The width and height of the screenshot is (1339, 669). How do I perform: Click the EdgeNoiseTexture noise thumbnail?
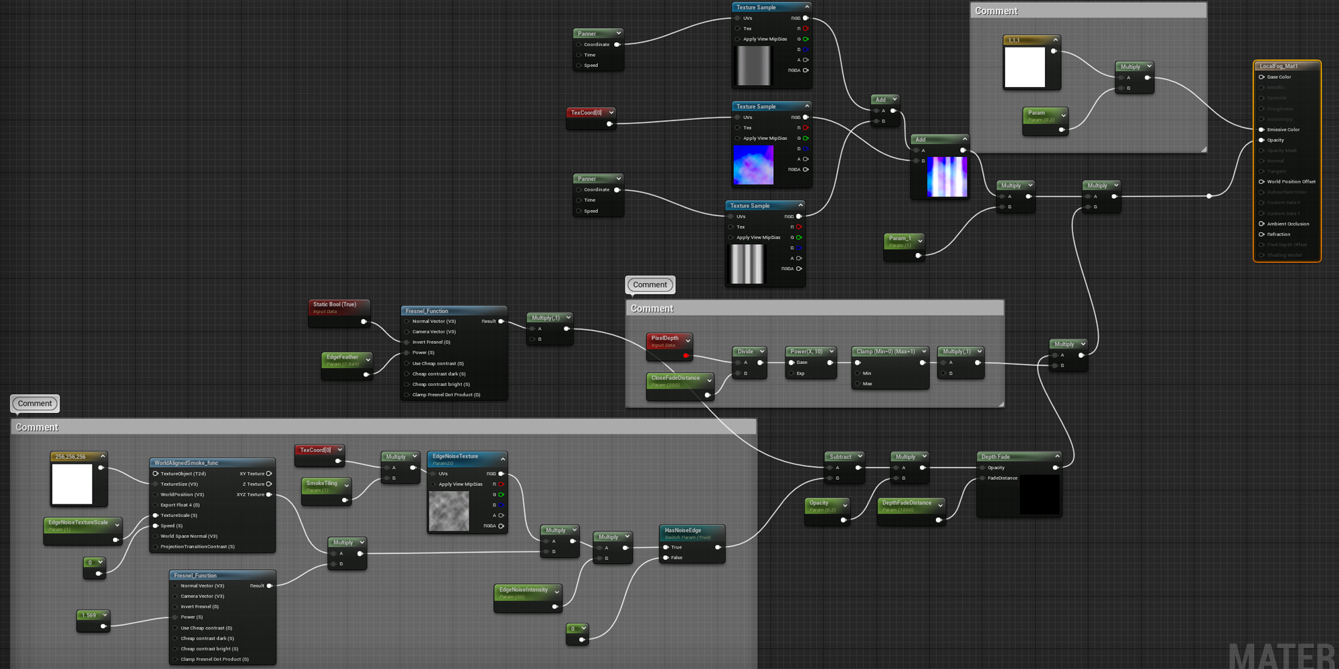449,511
